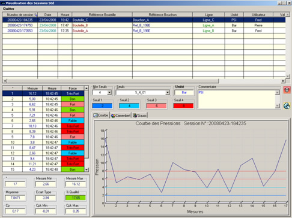Click the blue Seuil 1 color swatch
This screenshot has height=218, width=292.
tap(102, 106)
